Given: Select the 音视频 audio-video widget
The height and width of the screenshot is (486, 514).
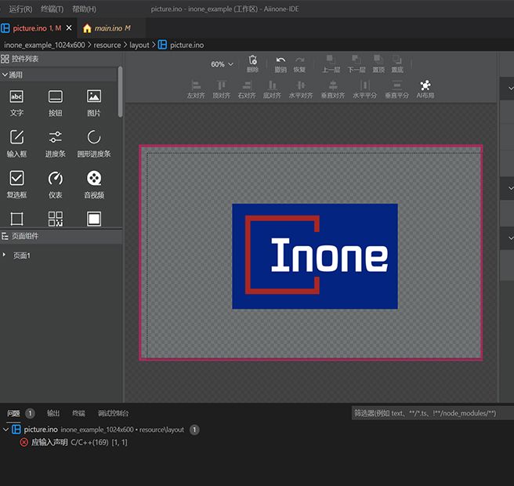Looking at the screenshot, I should pyautogui.click(x=94, y=185).
